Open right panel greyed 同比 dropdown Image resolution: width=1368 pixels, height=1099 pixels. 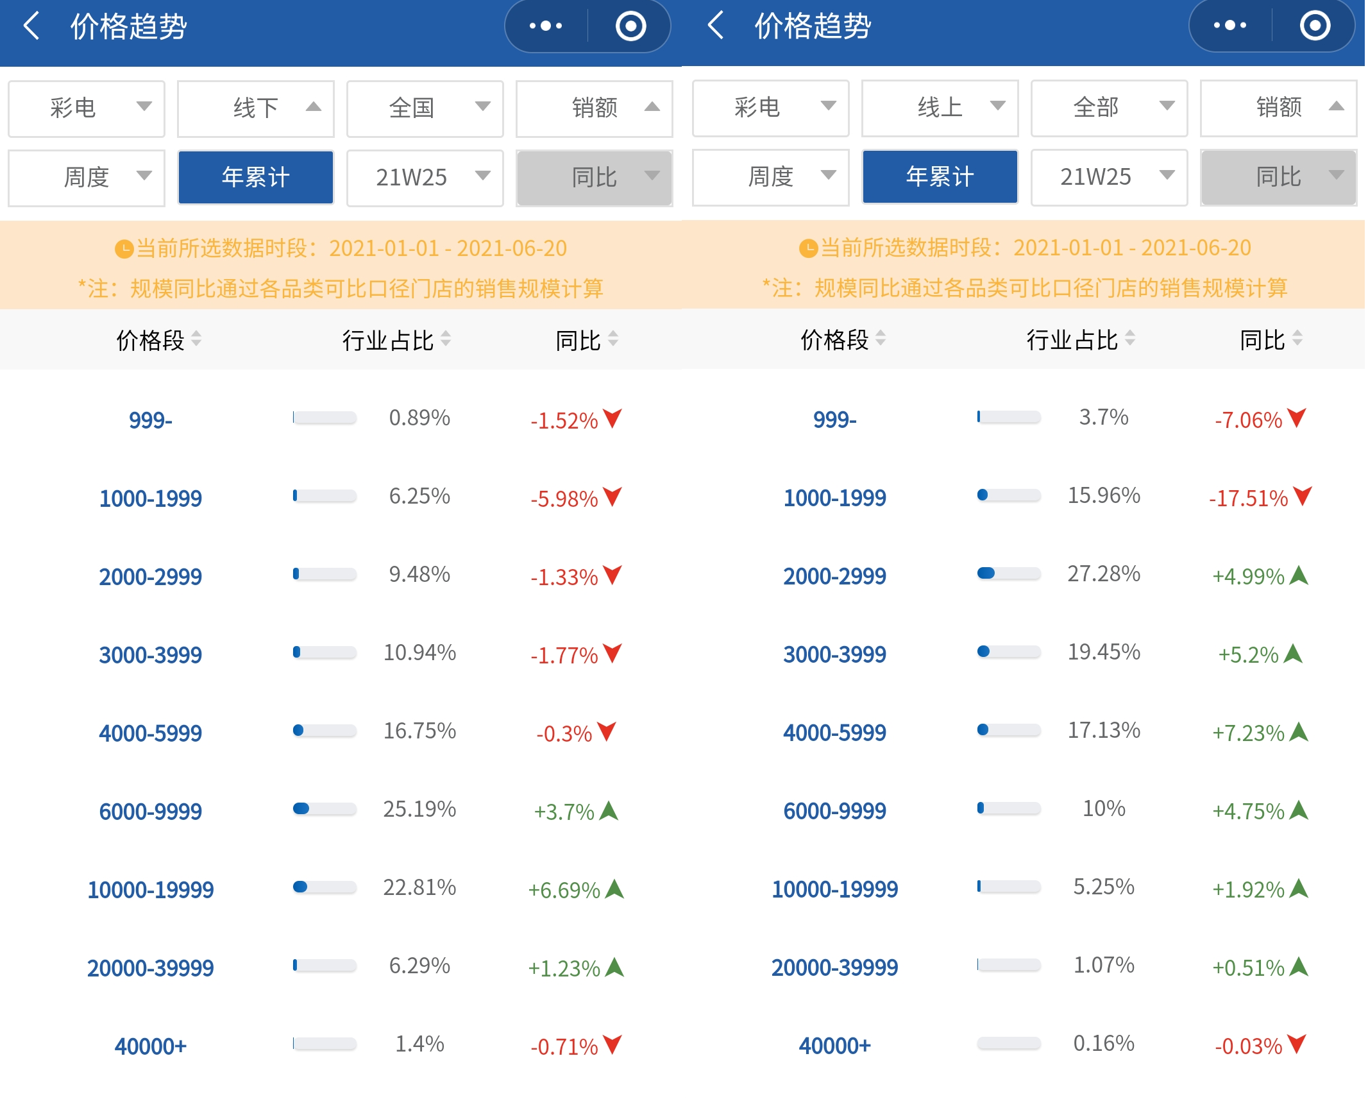coord(1279,176)
